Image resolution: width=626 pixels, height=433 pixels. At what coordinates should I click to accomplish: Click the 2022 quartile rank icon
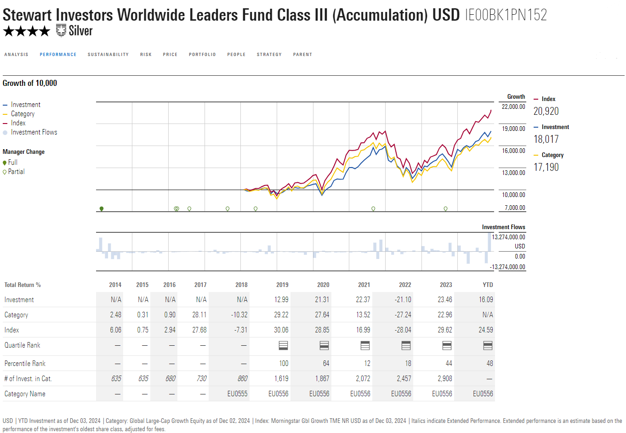(406, 345)
